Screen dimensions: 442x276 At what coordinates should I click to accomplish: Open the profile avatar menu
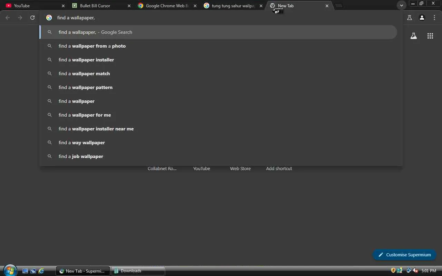tap(422, 18)
